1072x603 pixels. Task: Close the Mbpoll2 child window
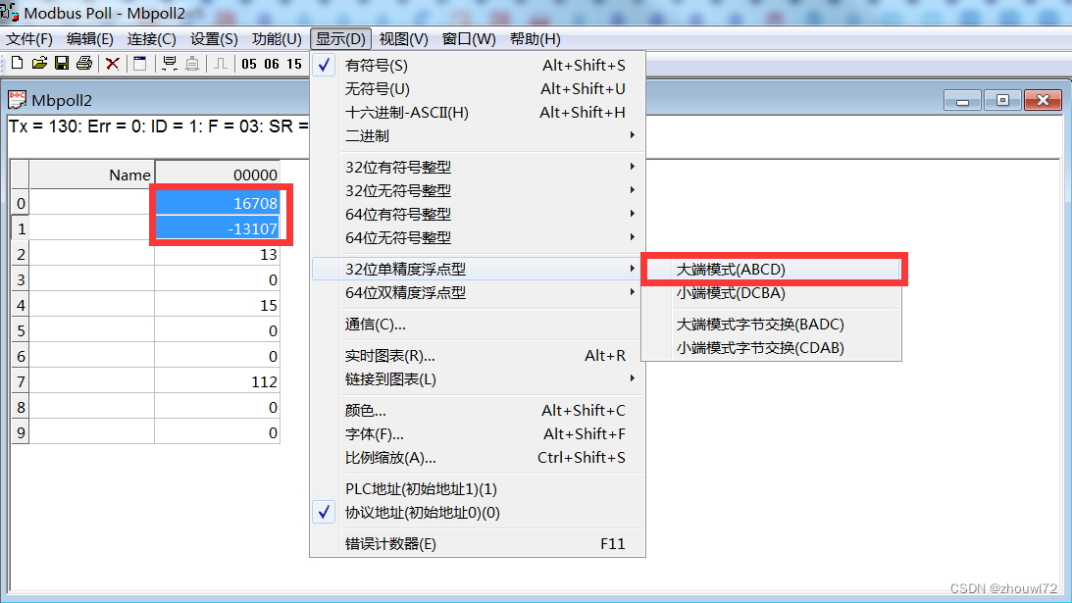(1044, 100)
